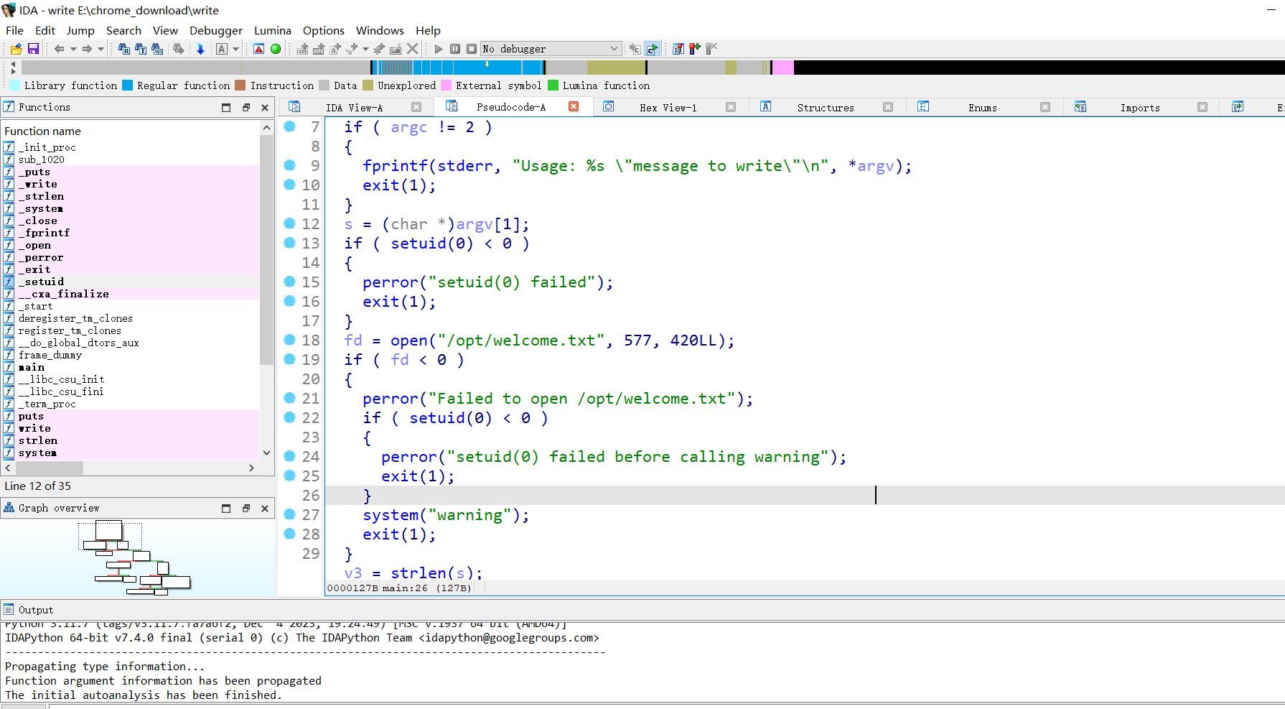Switch to the Hex View-1 tab
Viewport: 1285px width, 709px height.
coord(668,108)
